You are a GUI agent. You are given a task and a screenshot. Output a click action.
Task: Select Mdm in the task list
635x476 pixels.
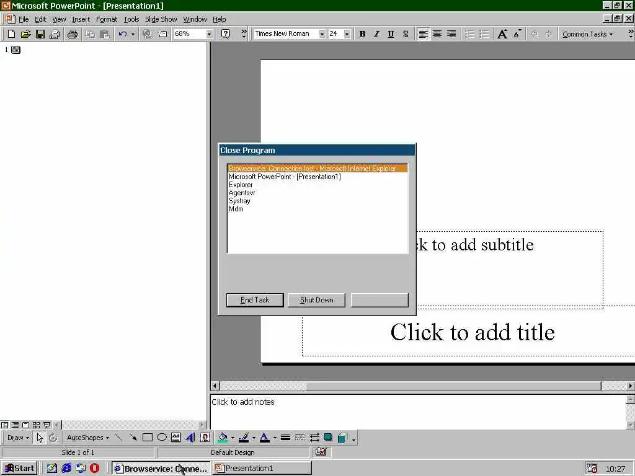click(318, 209)
